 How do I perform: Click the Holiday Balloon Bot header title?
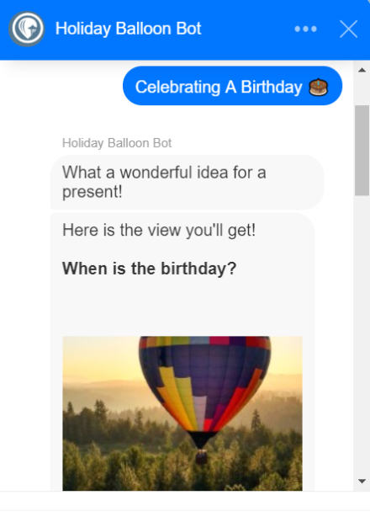tap(129, 29)
